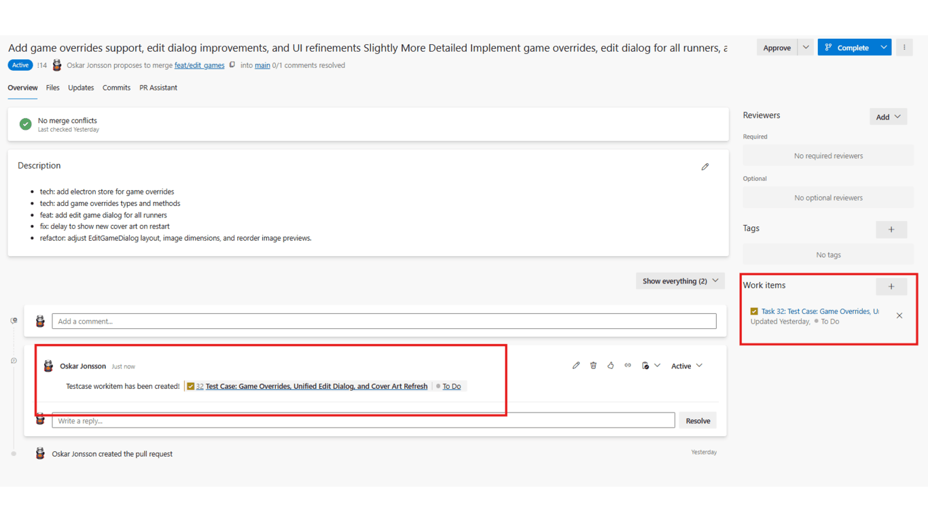Copy the comment link icon
Image resolution: width=928 pixels, height=522 pixels.
click(x=628, y=366)
